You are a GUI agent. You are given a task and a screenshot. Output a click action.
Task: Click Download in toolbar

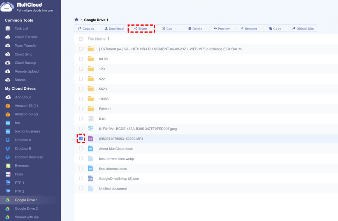(x=114, y=29)
